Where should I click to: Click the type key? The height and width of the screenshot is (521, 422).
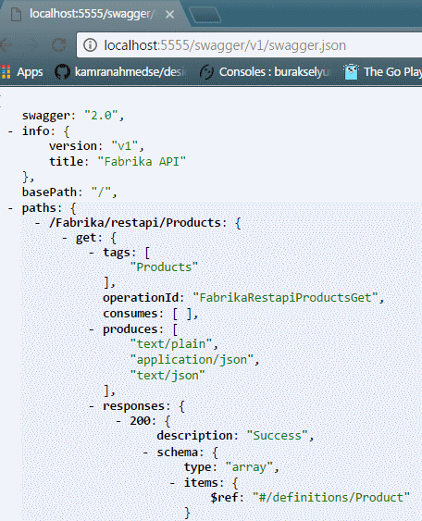(x=198, y=467)
